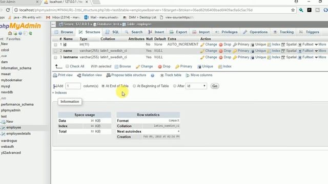The height and width of the screenshot is (184, 328).
Task: Open the More menu for the lastname row
Action: (x=320, y=57)
